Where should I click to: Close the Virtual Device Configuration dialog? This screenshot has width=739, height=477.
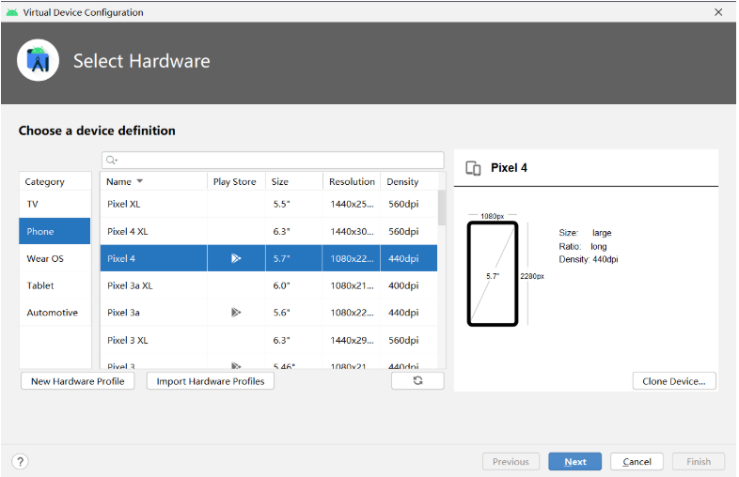717,12
